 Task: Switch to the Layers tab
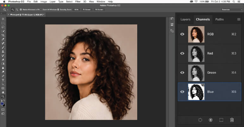coord(185,19)
